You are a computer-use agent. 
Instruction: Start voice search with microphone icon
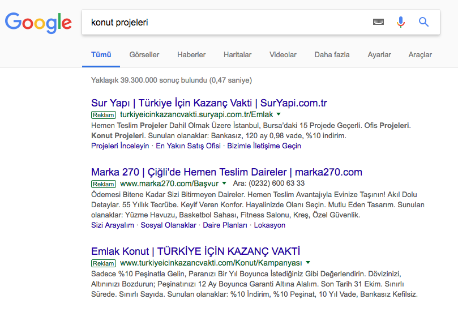click(401, 22)
